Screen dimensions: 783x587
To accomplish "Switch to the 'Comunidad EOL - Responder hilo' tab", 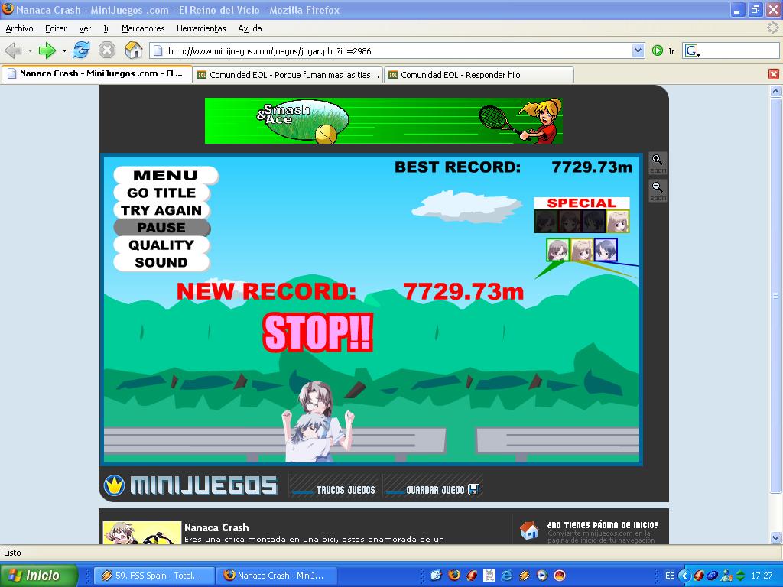I will pyautogui.click(x=479, y=75).
